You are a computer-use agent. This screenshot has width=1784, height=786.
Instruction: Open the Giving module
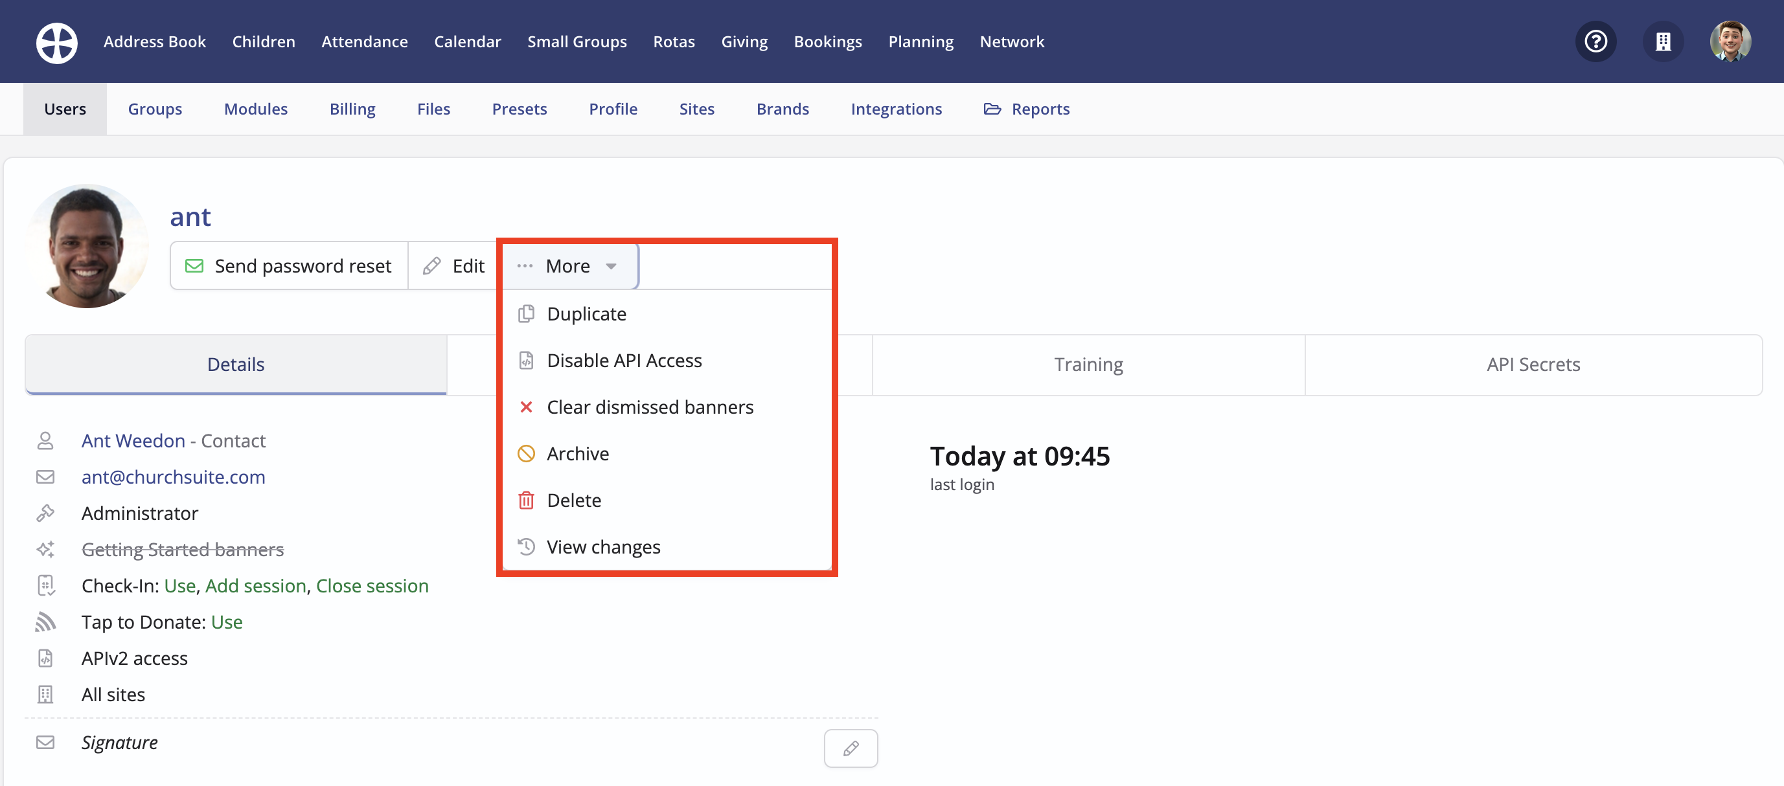(744, 41)
